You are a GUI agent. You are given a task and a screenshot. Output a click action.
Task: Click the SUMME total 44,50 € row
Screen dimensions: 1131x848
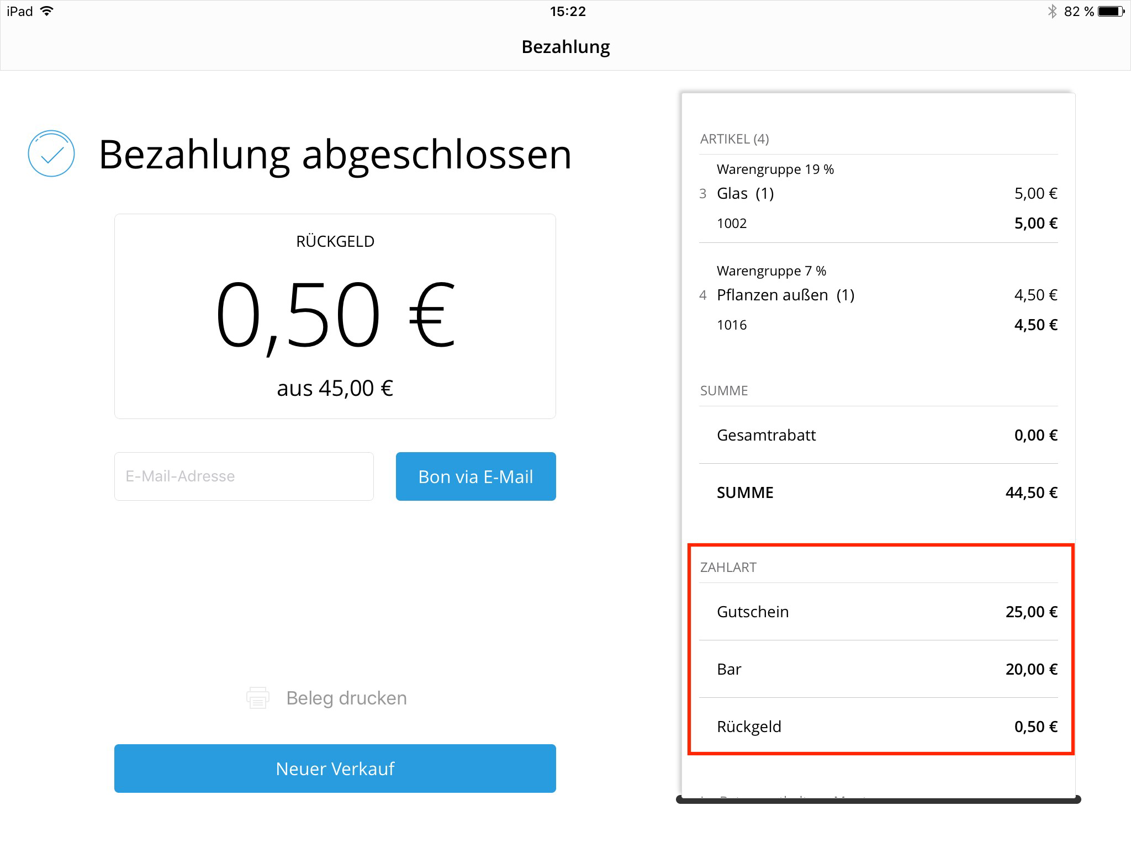[x=878, y=492]
